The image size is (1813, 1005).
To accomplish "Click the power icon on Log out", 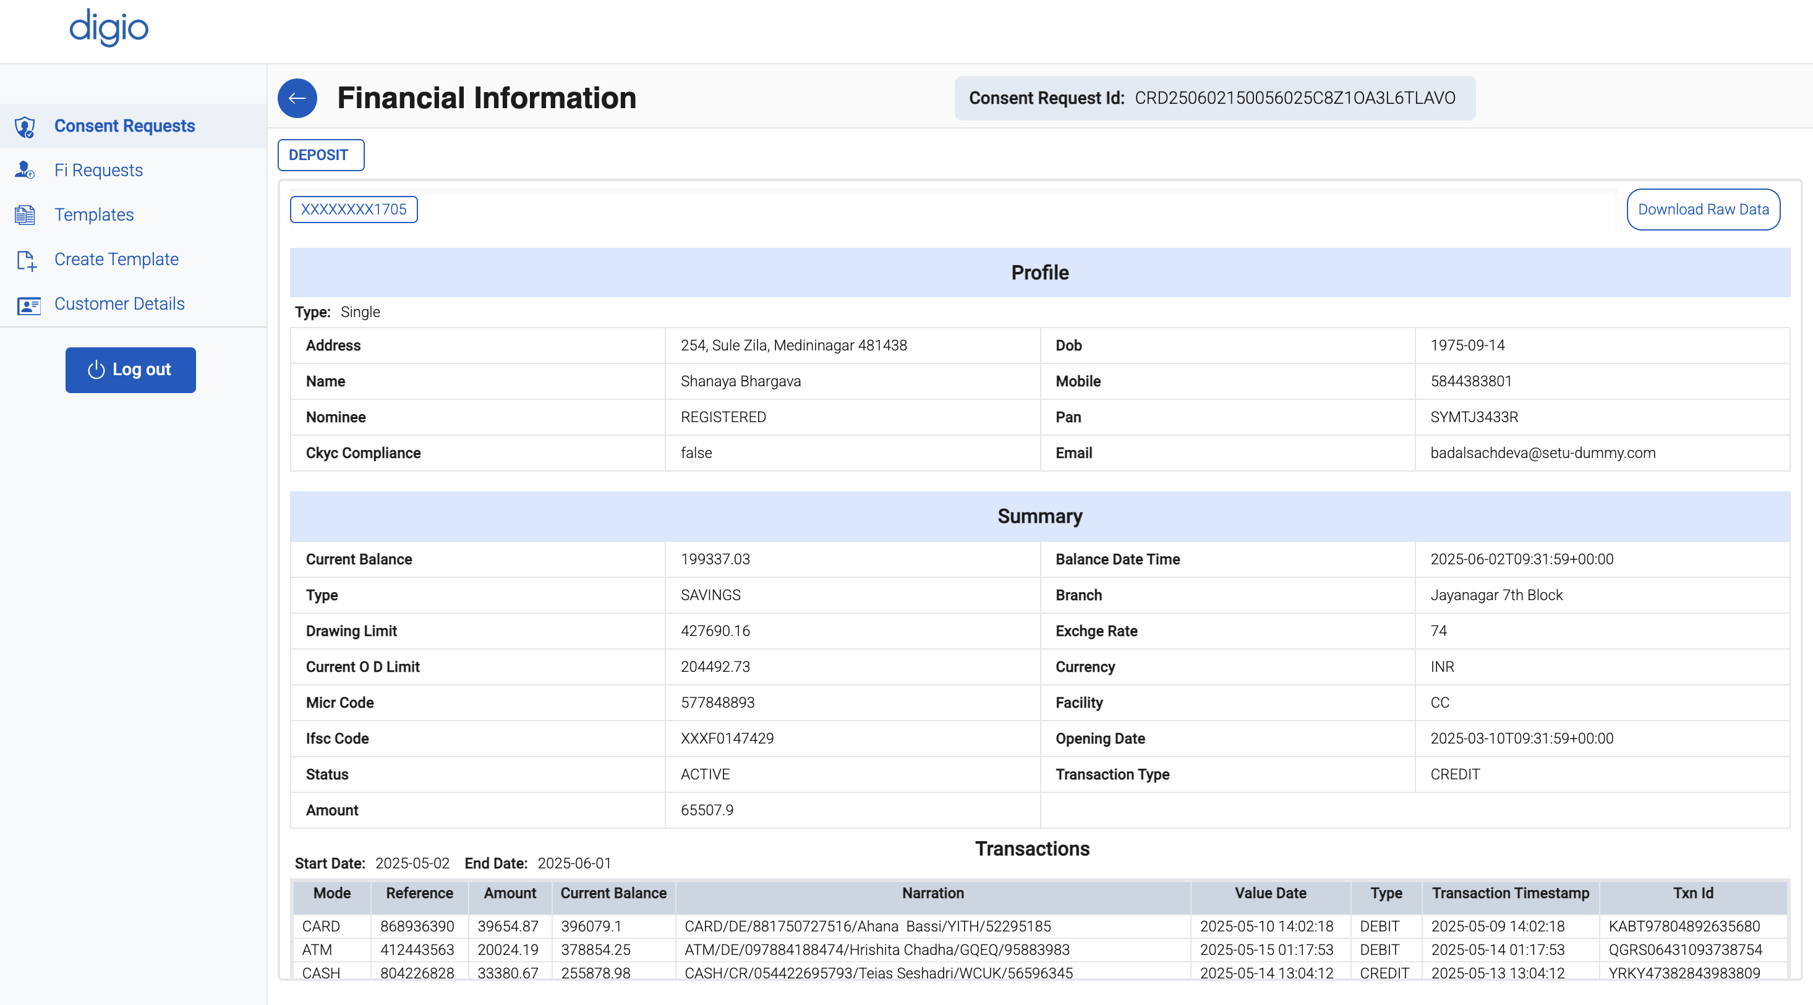I will [96, 370].
